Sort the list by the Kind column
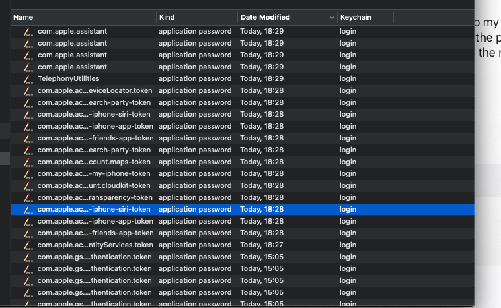 click(x=167, y=17)
